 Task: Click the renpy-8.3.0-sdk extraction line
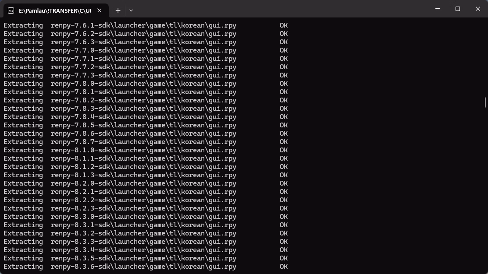pyautogui.click(x=146, y=217)
